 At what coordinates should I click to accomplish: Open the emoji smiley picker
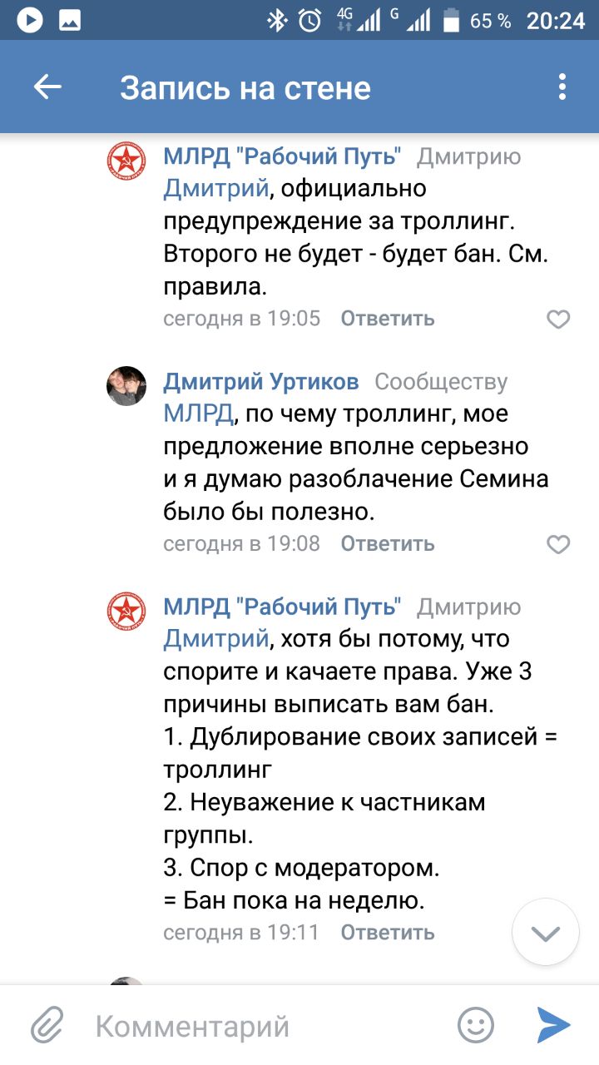coord(476,1025)
